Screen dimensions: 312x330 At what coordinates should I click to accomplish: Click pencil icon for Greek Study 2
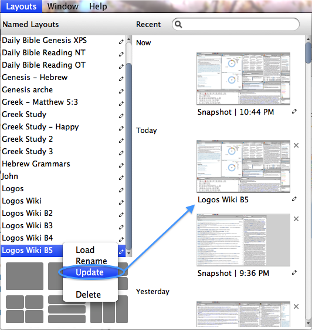pos(121,141)
